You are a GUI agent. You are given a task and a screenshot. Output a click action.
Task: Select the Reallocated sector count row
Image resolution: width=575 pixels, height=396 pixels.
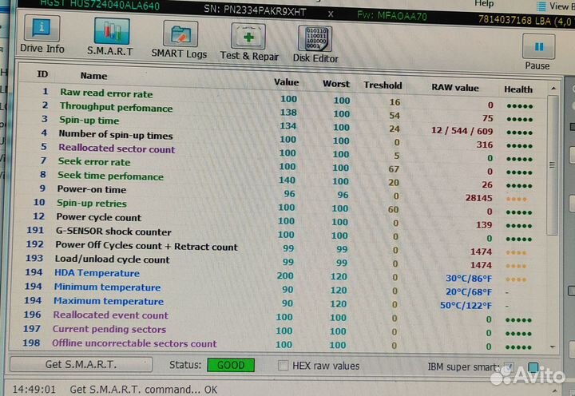pos(117,148)
